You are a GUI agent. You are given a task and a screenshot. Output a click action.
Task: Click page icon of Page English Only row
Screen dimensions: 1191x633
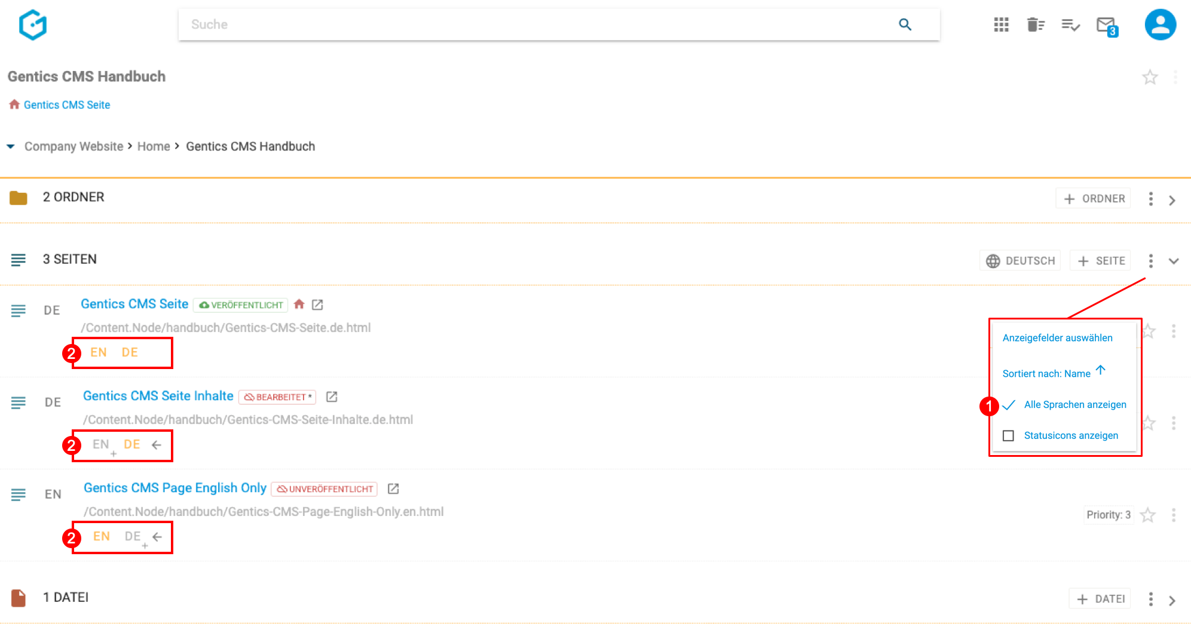click(19, 494)
